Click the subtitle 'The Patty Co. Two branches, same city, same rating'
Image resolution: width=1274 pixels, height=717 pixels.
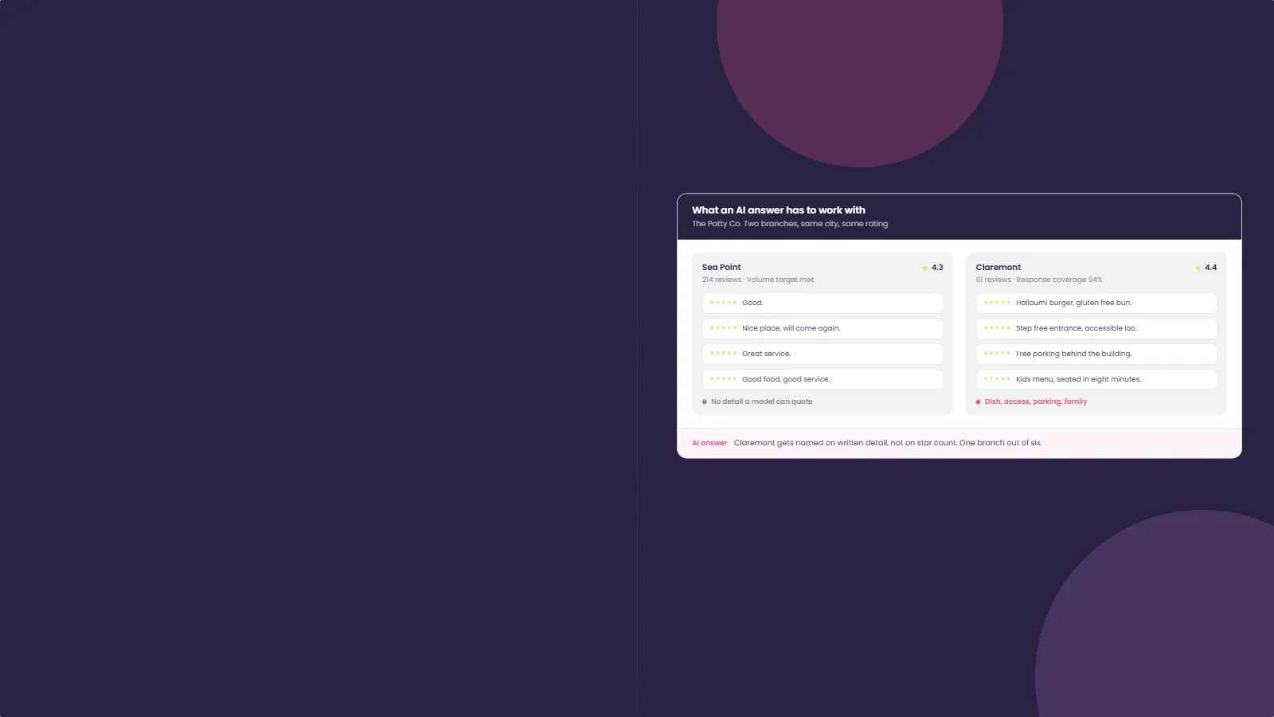790,224
